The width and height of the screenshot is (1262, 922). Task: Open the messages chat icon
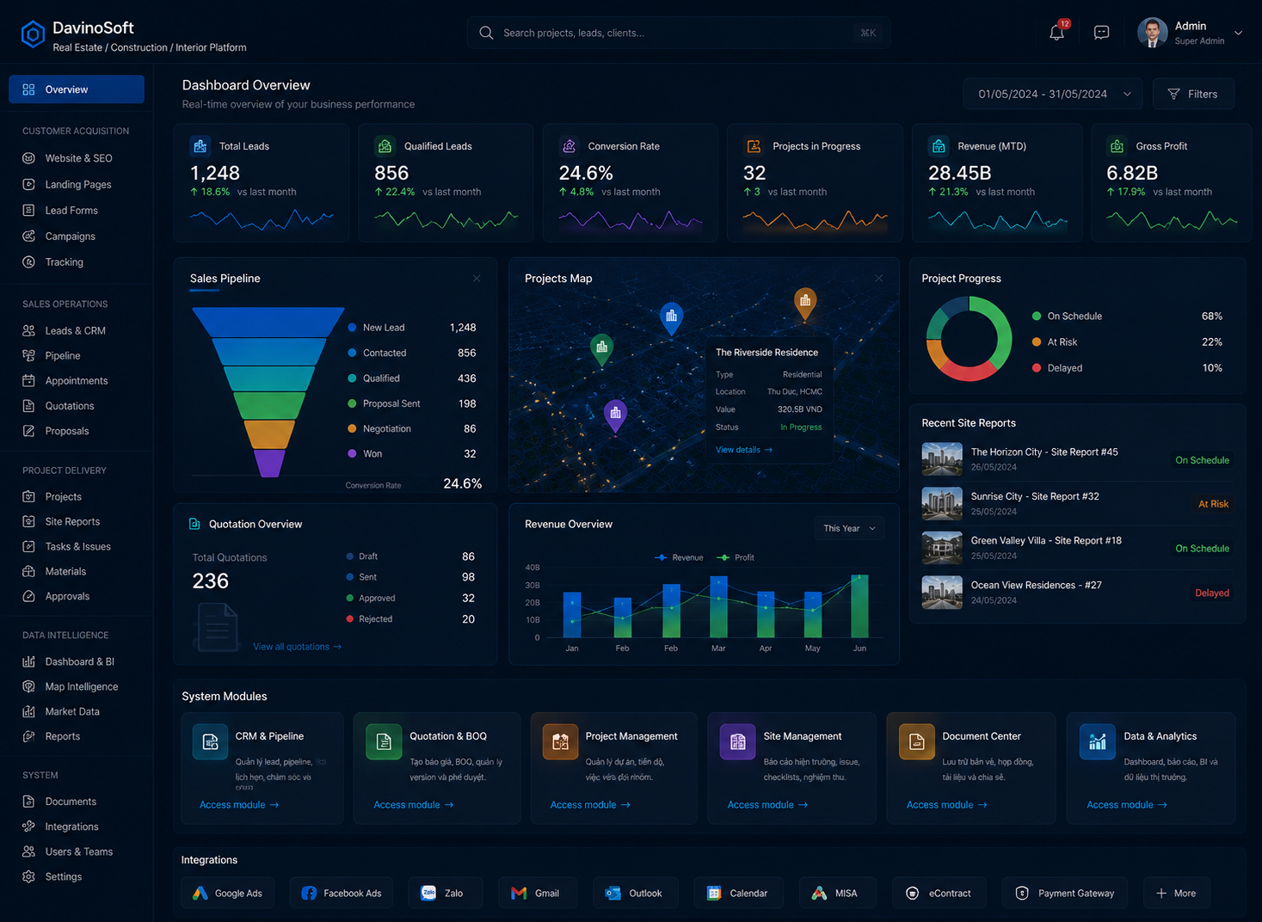pyautogui.click(x=1101, y=33)
